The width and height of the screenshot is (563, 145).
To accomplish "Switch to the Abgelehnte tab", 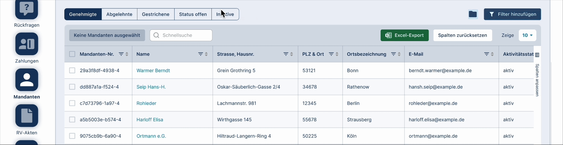I will coord(119,14).
